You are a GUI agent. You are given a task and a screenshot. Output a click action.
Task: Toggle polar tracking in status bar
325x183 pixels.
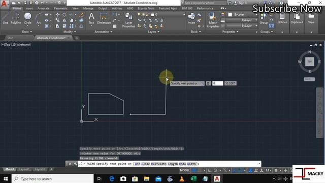[215, 170]
